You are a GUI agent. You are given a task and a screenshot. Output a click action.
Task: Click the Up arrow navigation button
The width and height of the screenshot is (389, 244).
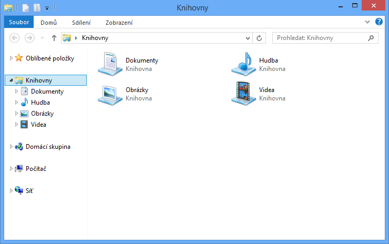(x=54, y=38)
